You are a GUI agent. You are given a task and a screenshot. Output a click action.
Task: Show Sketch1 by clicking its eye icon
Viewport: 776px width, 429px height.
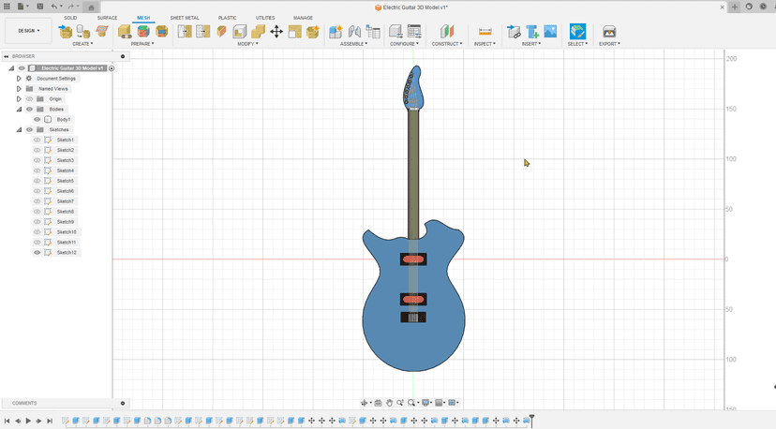(37, 141)
